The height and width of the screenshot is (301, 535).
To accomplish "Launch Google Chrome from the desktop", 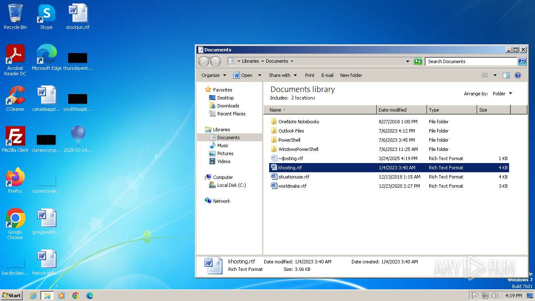I will (15, 224).
